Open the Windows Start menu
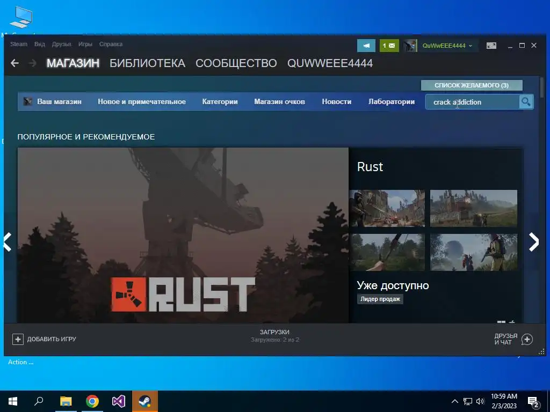 [x=13, y=401]
